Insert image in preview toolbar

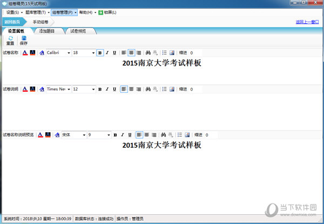(187, 135)
